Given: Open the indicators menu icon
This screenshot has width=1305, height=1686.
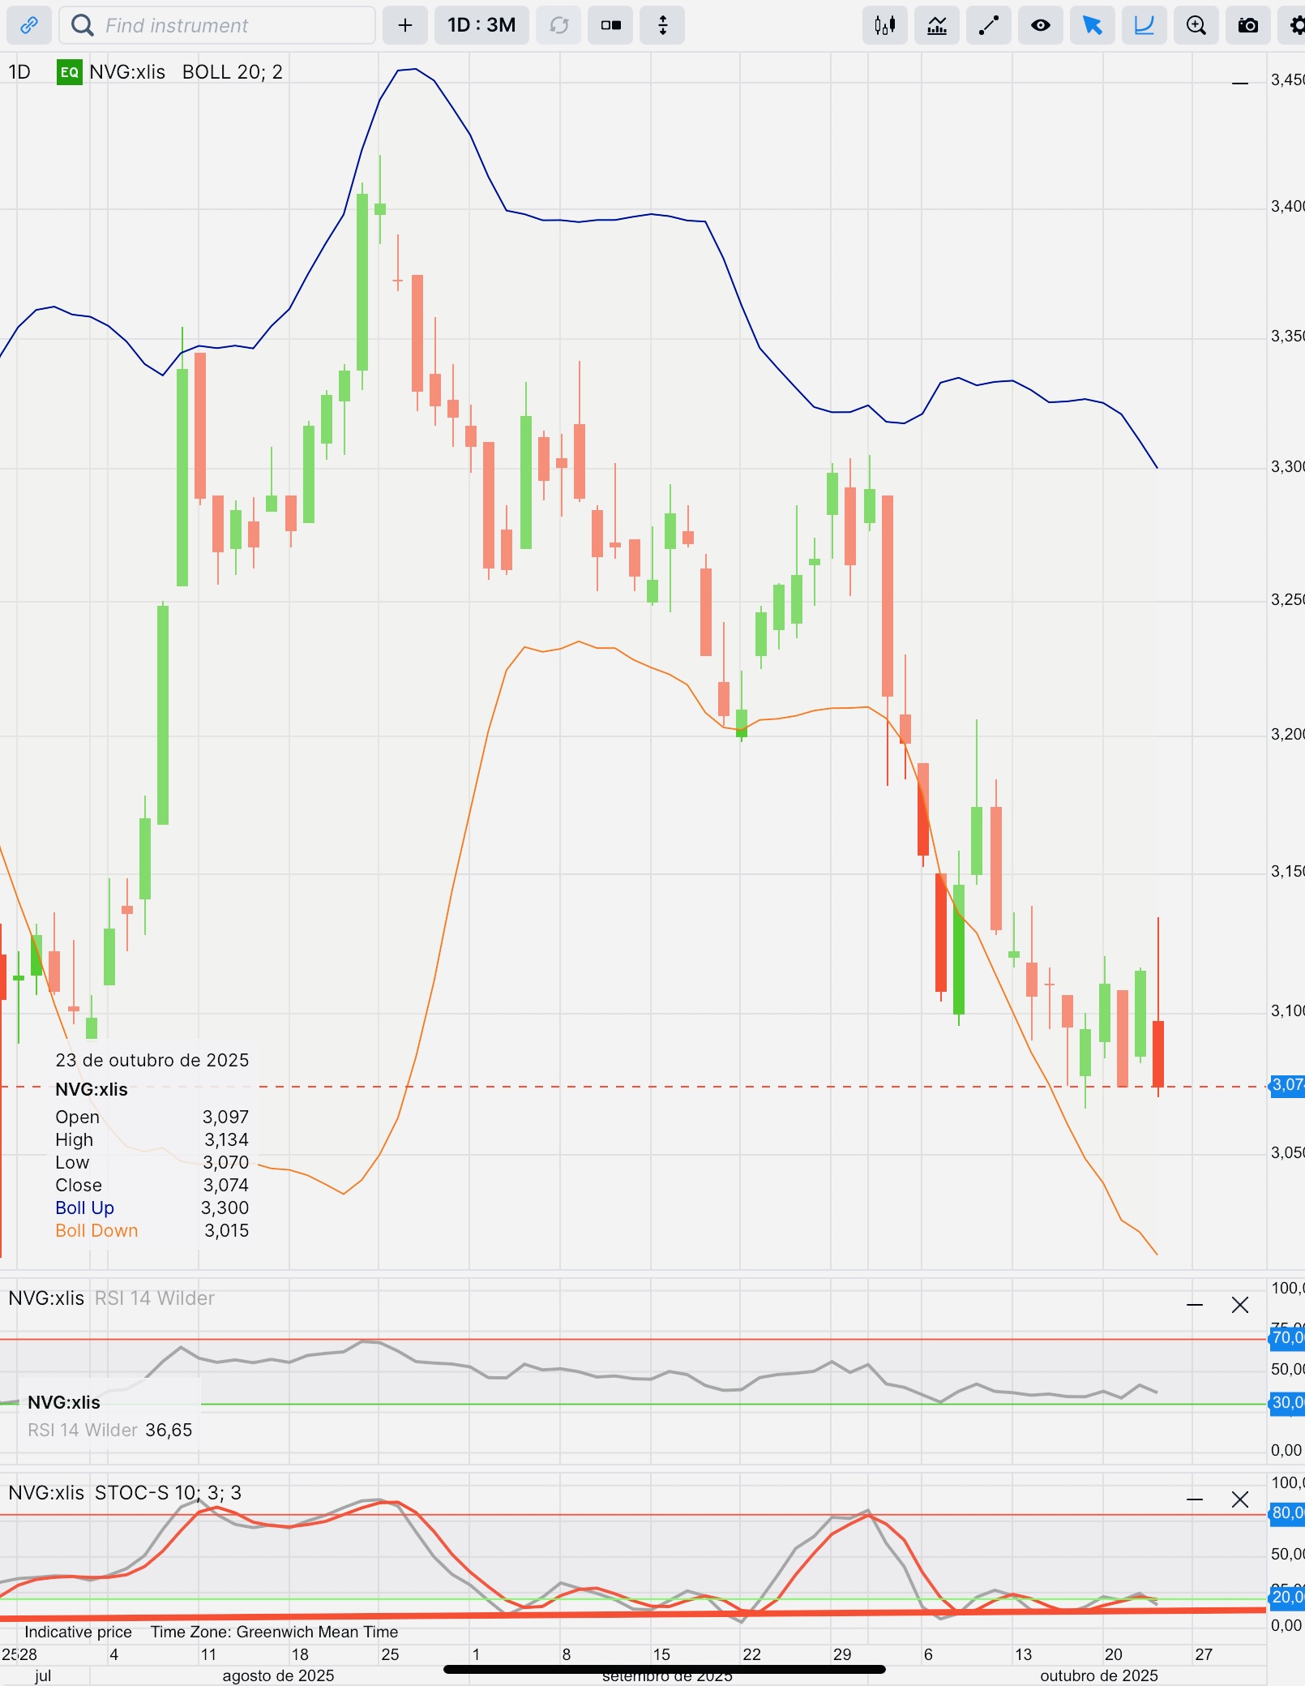Looking at the screenshot, I should click(937, 25).
